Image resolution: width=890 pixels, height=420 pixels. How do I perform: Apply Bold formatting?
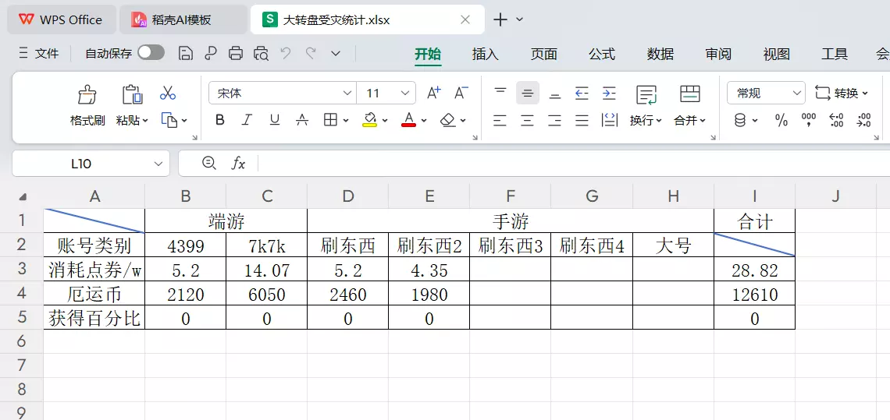coord(220,120)
